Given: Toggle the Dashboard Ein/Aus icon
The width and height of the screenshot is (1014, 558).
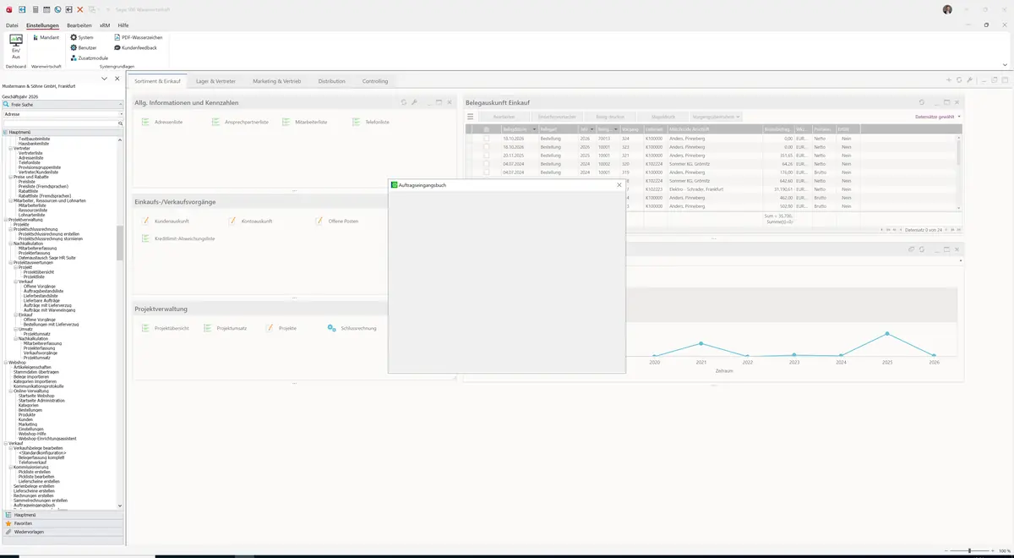Looking at the screenshot, I should point(16,46).
